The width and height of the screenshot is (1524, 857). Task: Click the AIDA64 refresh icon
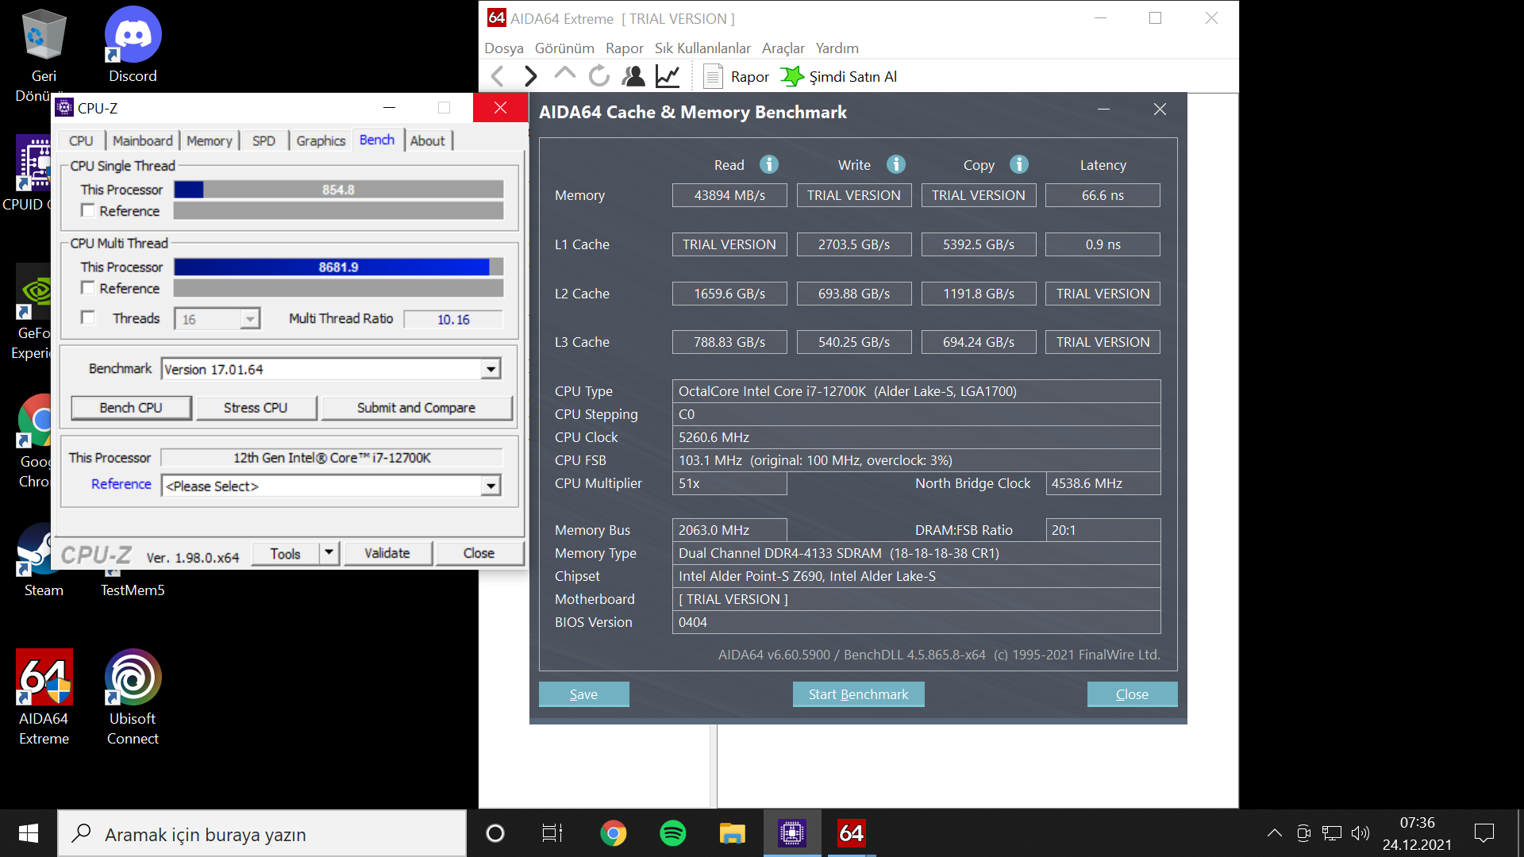598,76
